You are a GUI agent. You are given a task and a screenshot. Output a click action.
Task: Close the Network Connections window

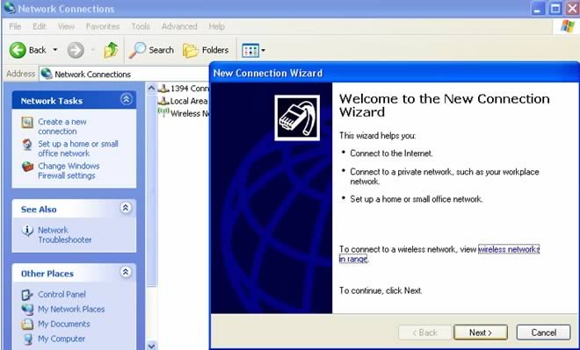point(572,9)
